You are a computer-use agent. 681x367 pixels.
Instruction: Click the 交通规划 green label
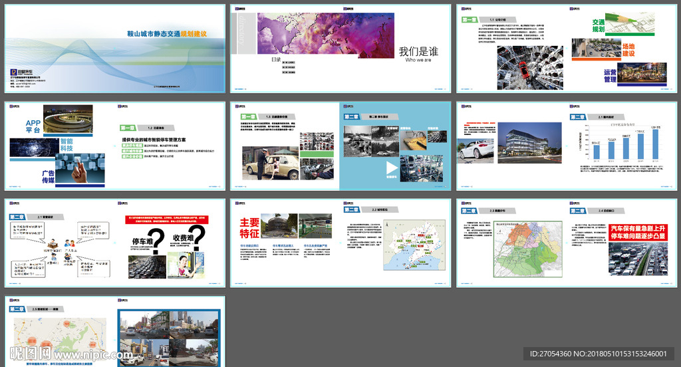coord(598,26)
